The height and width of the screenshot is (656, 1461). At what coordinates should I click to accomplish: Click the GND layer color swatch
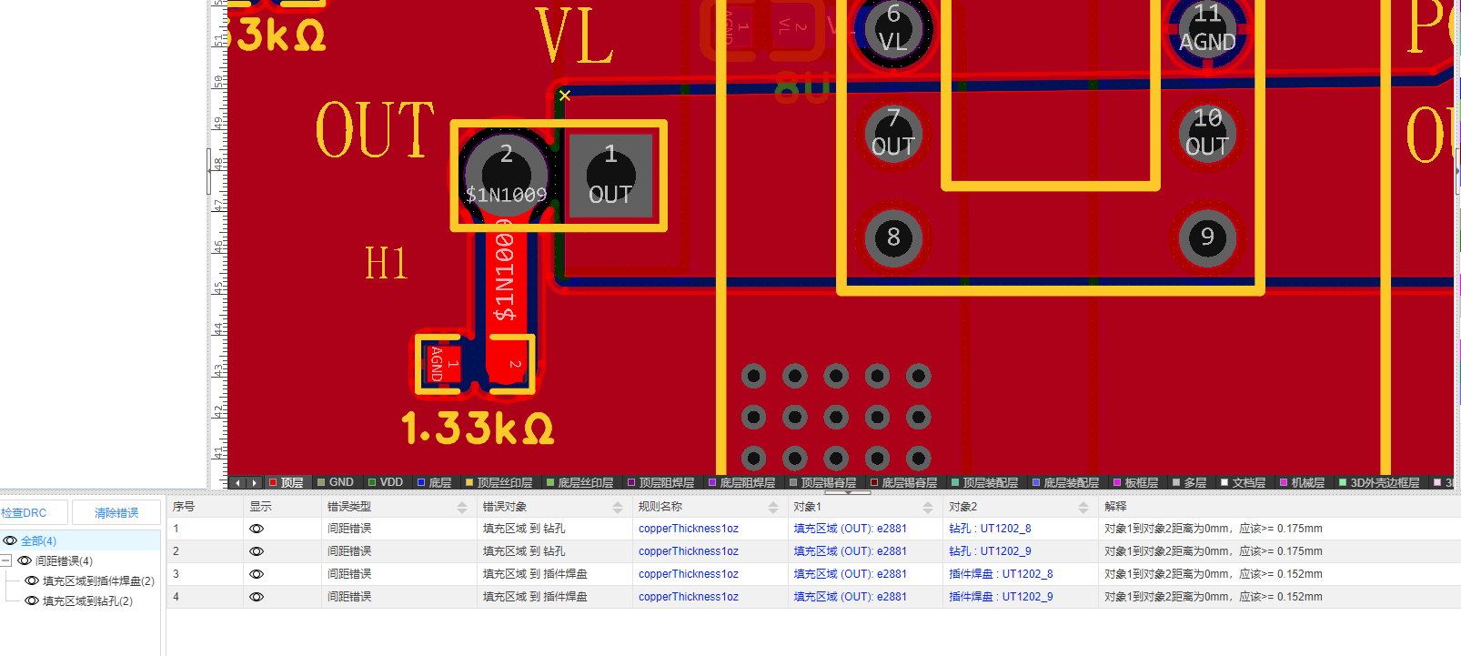(x=321, y=483)
